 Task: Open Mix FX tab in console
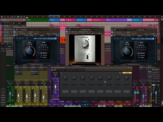pos(10,47)
